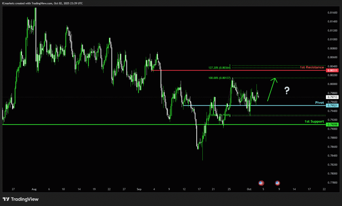Select the "1st Support" text label
342x206 pixels.
tap(314, 121)
